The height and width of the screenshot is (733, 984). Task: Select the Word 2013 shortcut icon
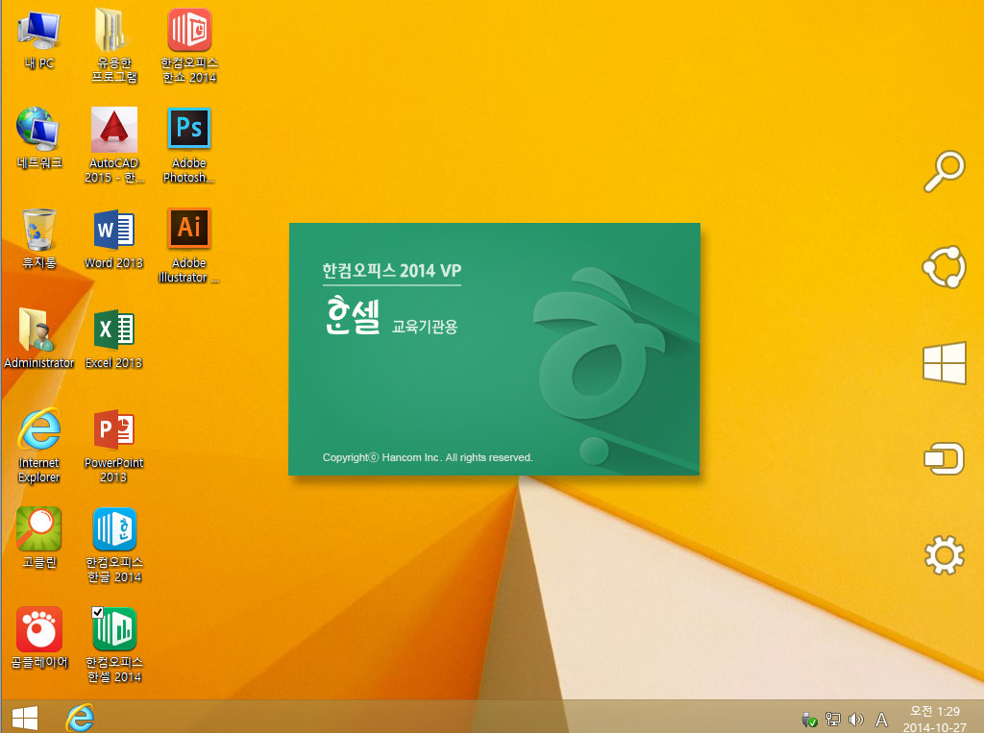point(113,238)
